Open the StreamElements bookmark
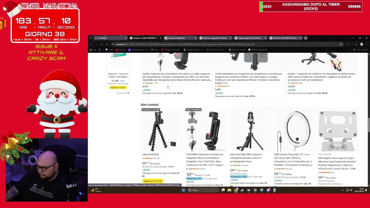370x208 pixels. 138,50
